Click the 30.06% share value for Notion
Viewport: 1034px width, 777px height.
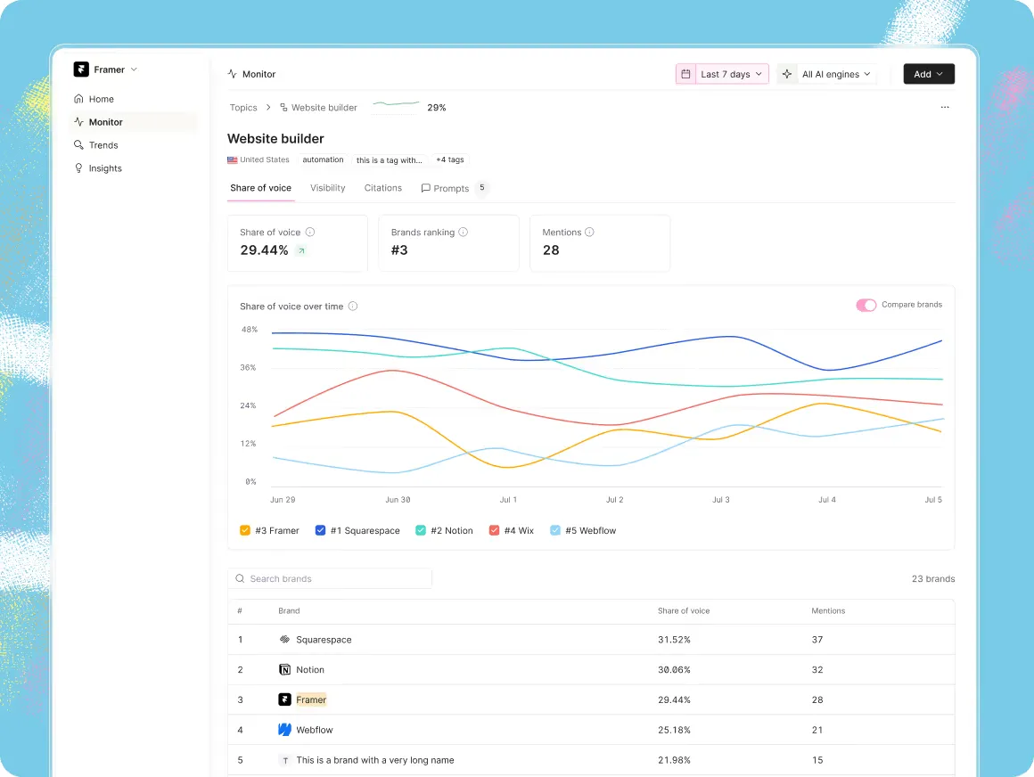tap(674, 669)
